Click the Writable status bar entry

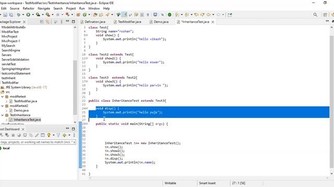tap(171, 183)
